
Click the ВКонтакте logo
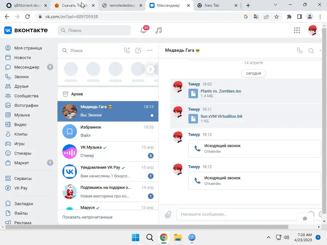26,30
